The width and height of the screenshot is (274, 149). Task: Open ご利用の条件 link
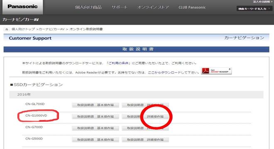118,63
